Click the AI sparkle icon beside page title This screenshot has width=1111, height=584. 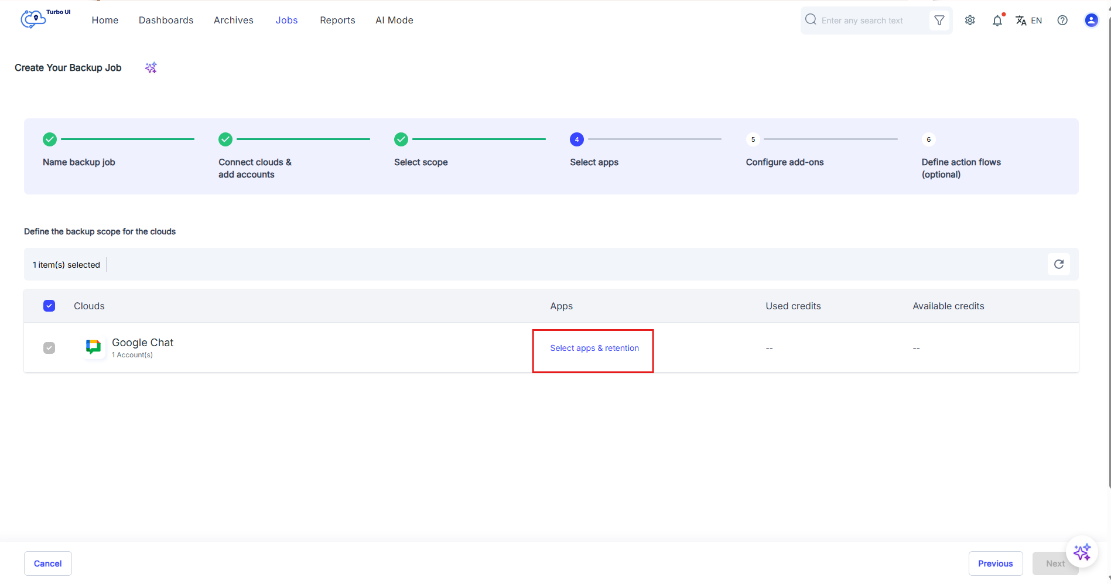(151, 68)
